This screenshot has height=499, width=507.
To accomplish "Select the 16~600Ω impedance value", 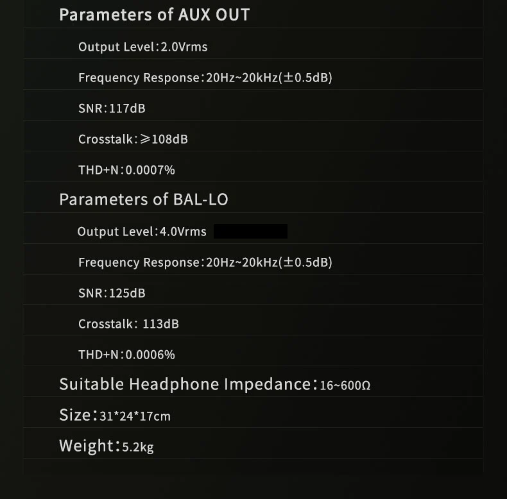I will (345, 385).
